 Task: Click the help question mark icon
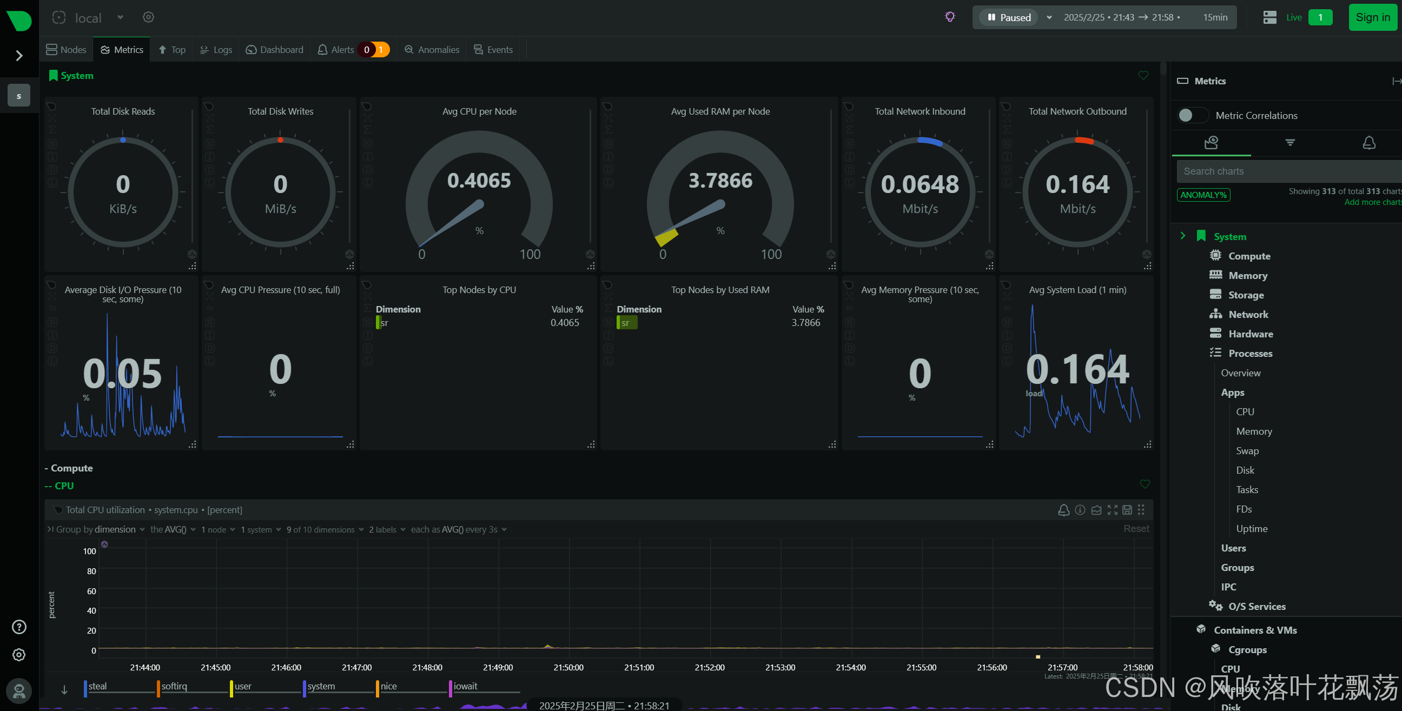19,627
